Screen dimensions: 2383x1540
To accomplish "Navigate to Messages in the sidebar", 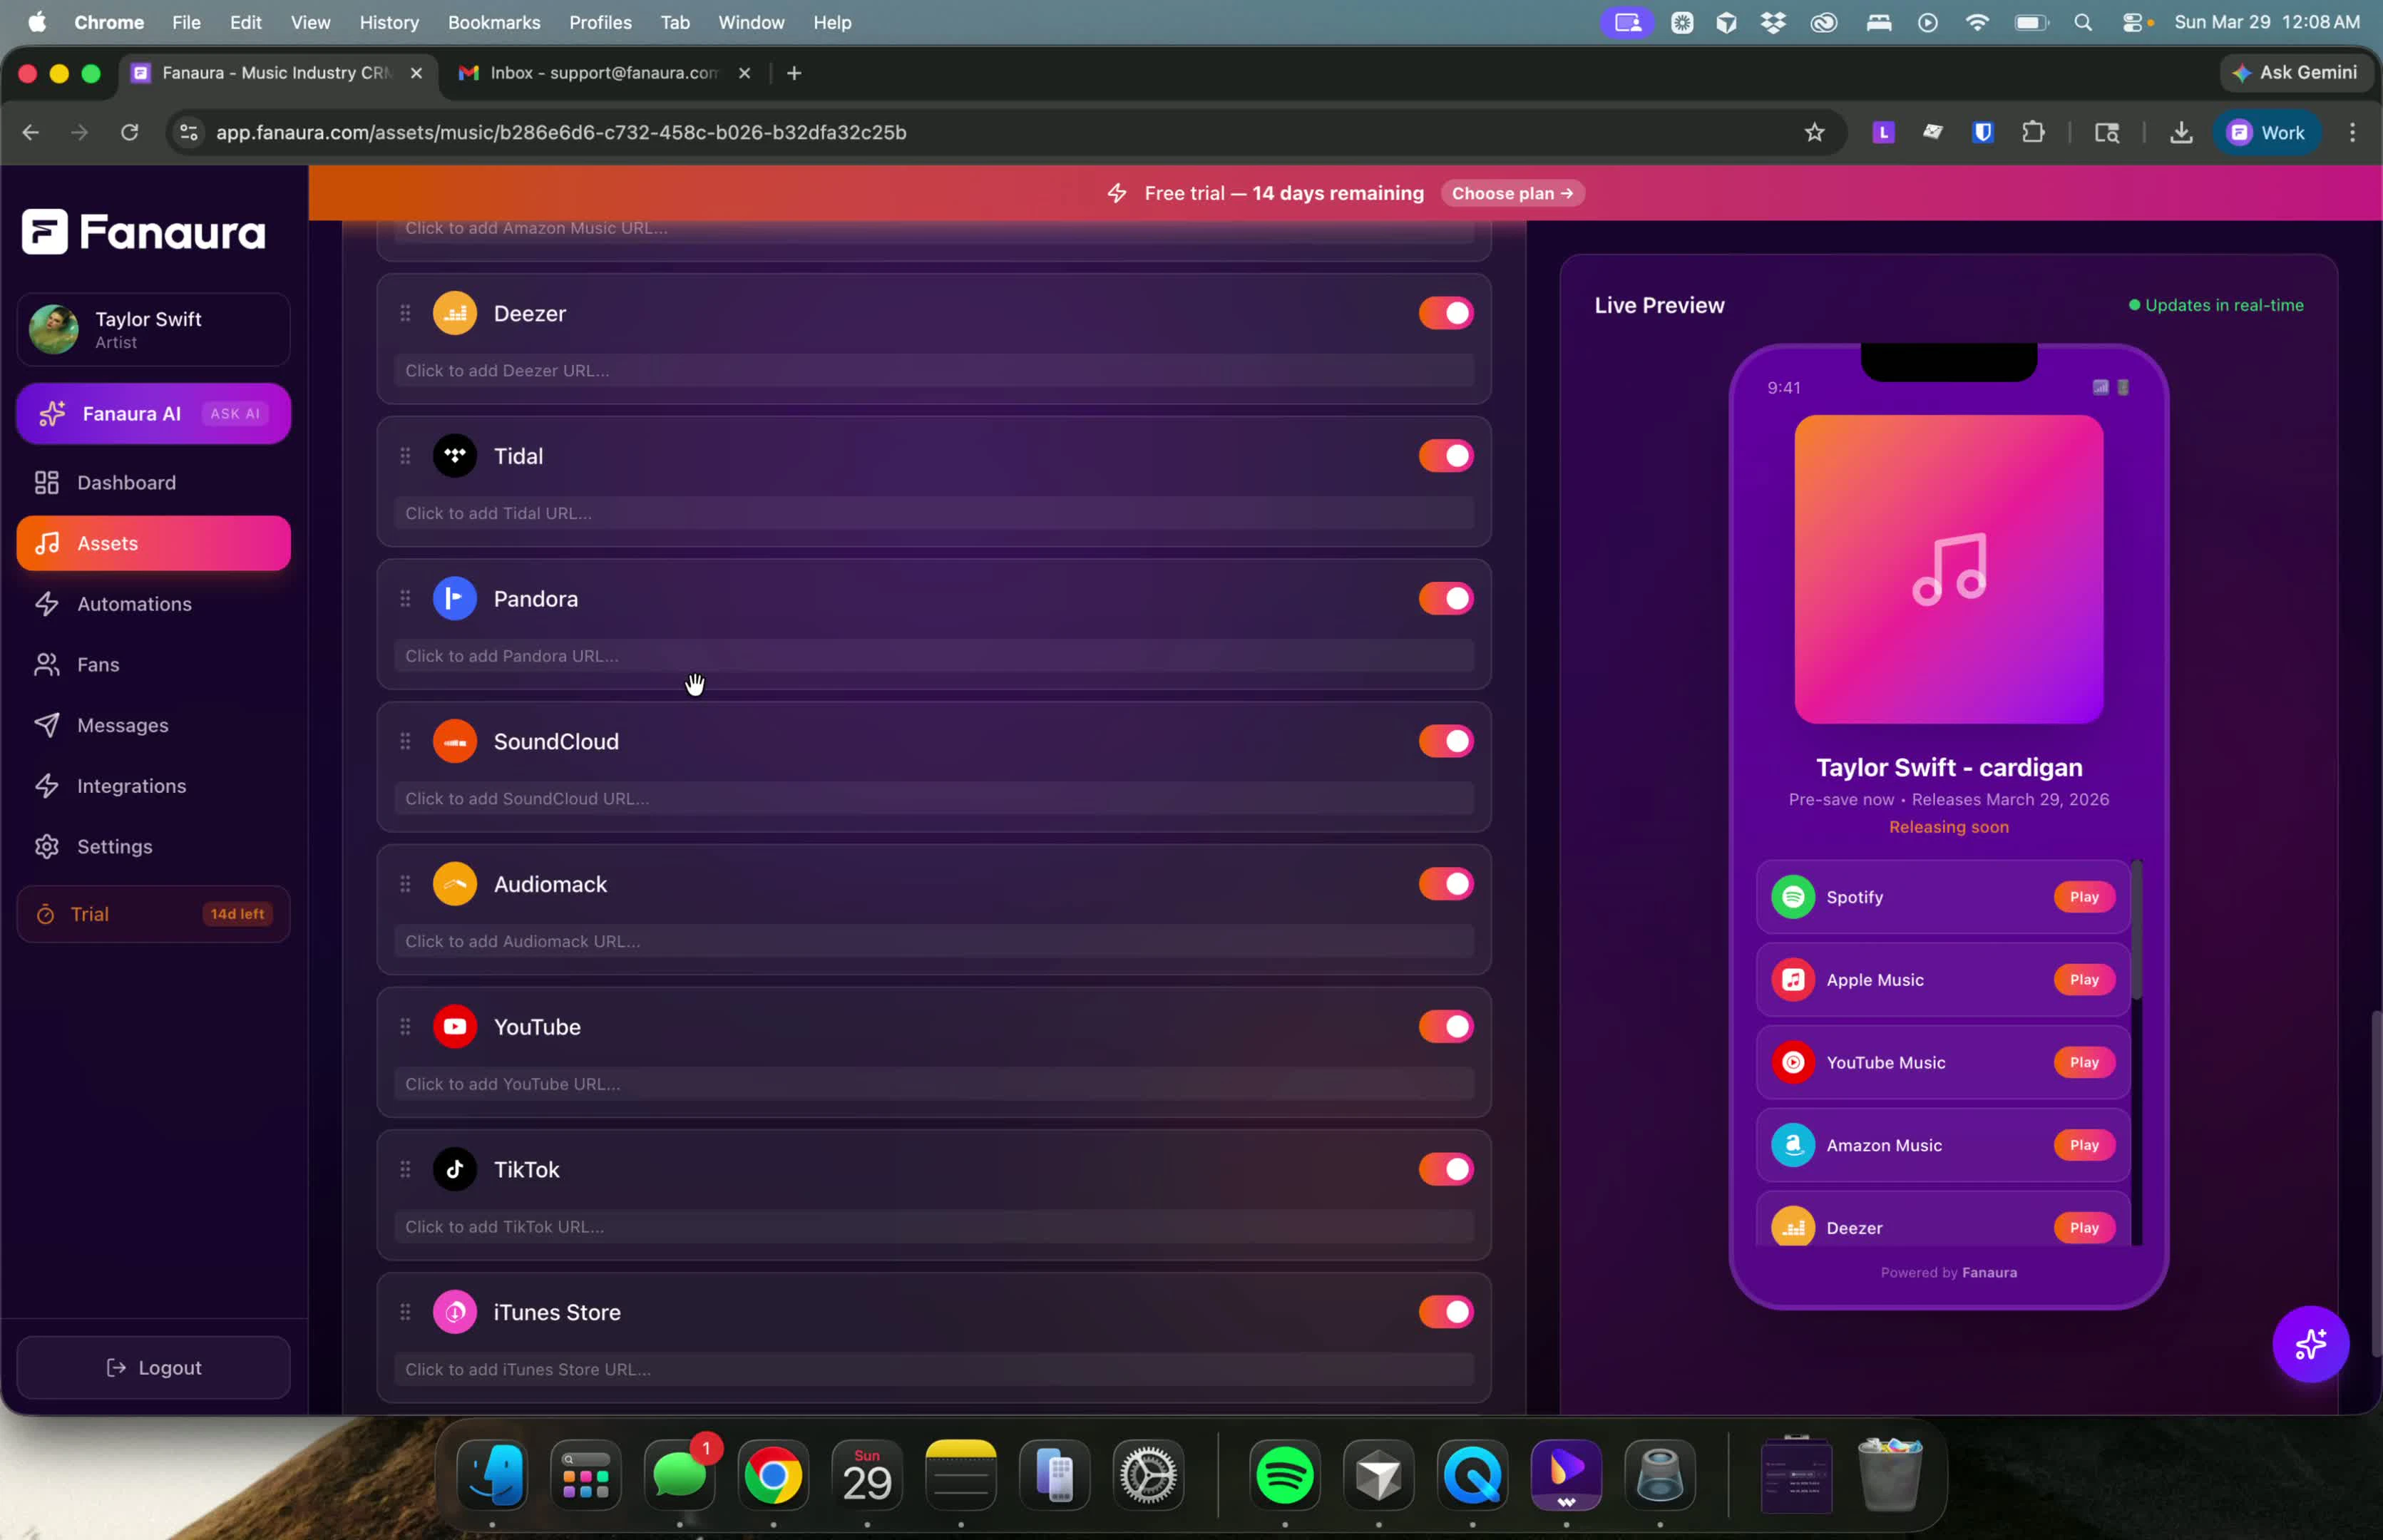I will tap(153, 725).
